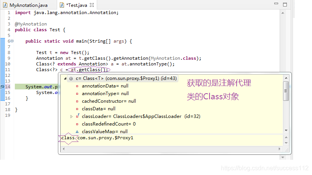Image resolution: width=312 pixels, height=175 pixels.
Task: Click the Test.java file icon
Action: point(62,5)
